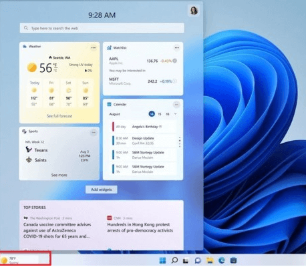Open the user profile picture
The image size is (306, 267).
tap(194, 10)
